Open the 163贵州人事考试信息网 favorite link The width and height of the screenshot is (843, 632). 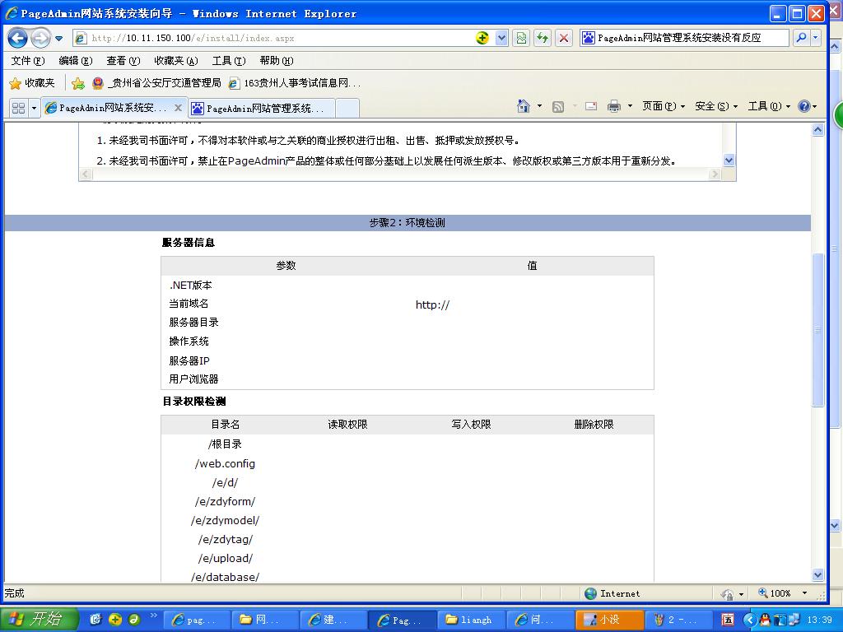[294, 83]
